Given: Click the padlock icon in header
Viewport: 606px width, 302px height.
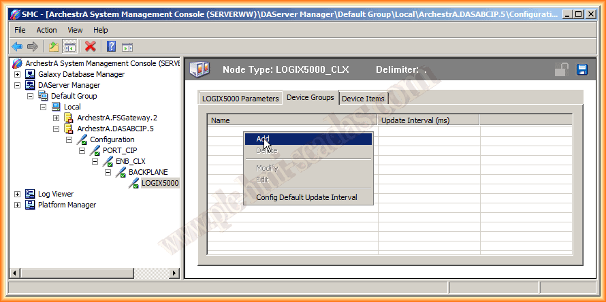Looking at the screenshot, I should pyautogui.click(x=562, y=69).
